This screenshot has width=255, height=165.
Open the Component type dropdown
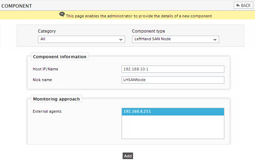click(176, 39)
